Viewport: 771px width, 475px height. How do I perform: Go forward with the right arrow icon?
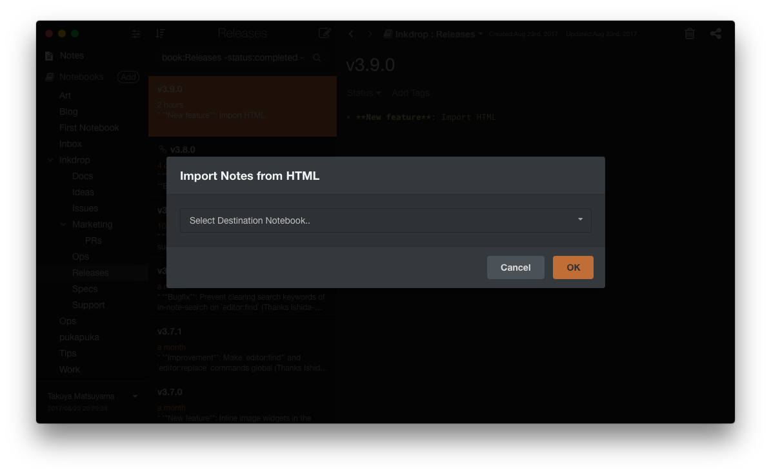click(x=370, y=34)
